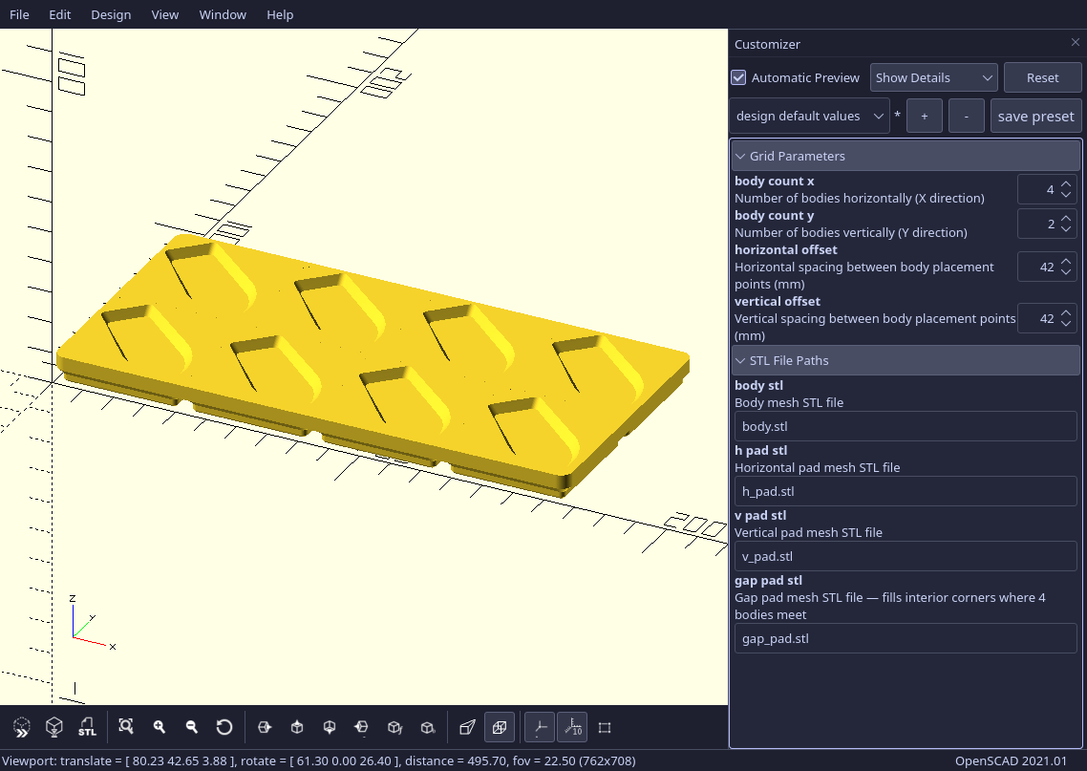Collapse the Grid Parameters section

click(x=906, y=156)
